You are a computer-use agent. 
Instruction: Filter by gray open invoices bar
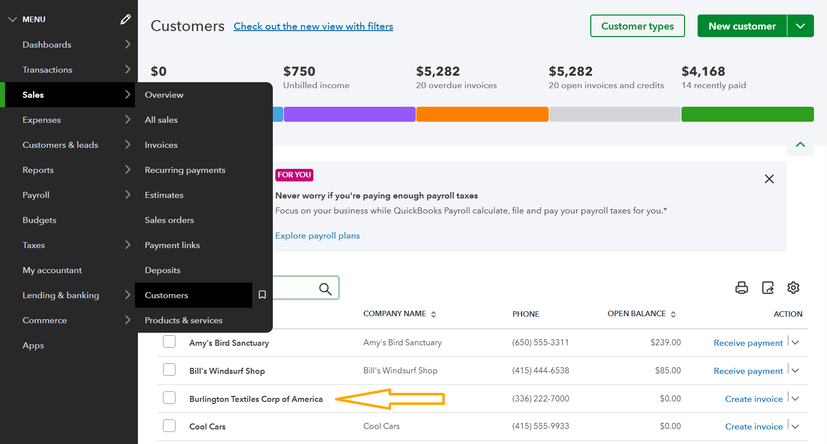615,114
